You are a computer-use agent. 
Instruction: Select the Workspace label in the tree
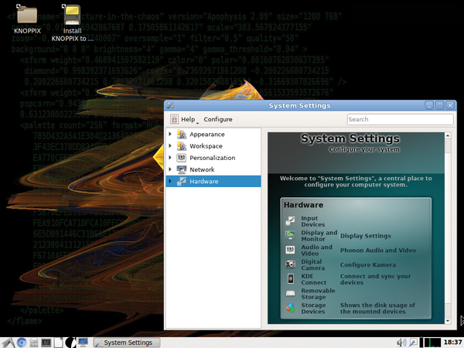[x=206, y=146]
